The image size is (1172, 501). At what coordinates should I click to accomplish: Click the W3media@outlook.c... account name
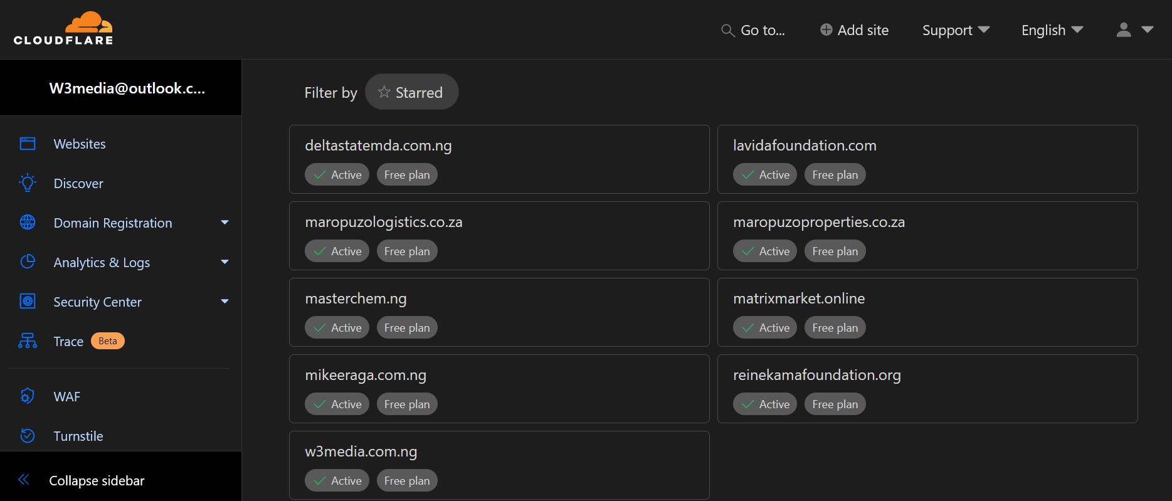tap(127, 88)
